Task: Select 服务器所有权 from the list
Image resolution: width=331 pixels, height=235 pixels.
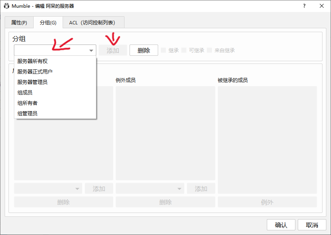Action: tap(32, 61)
